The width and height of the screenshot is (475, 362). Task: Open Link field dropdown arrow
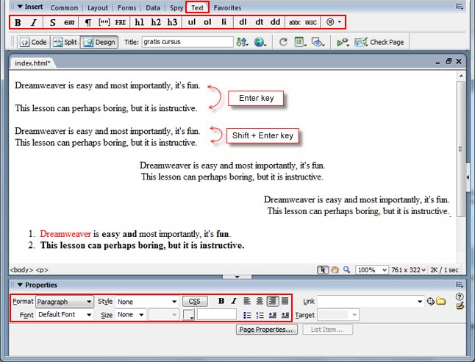pyautogui.click(x=420, y=302)
